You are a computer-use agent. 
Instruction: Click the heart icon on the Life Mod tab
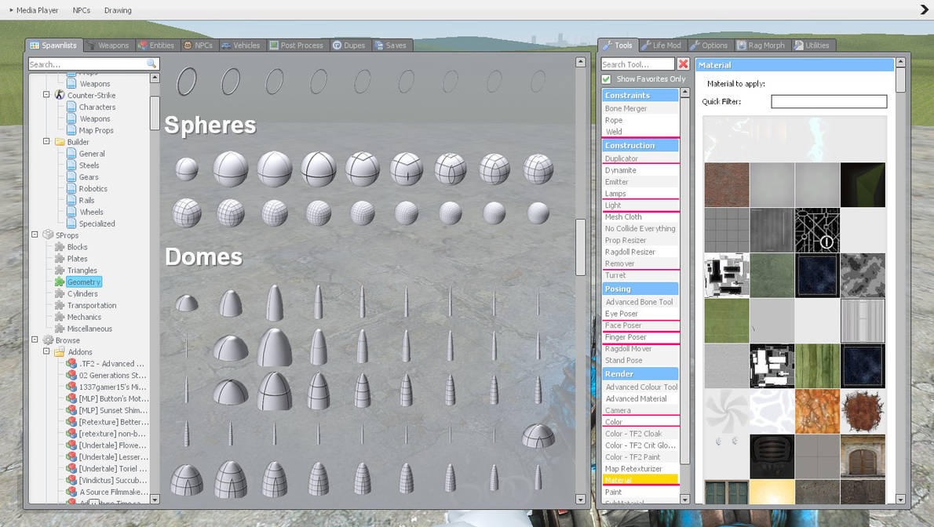644,45
